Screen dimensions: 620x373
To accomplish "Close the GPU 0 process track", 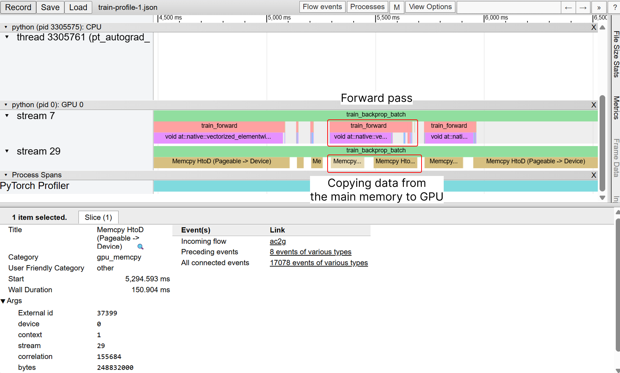I will (x=594, y=105).
